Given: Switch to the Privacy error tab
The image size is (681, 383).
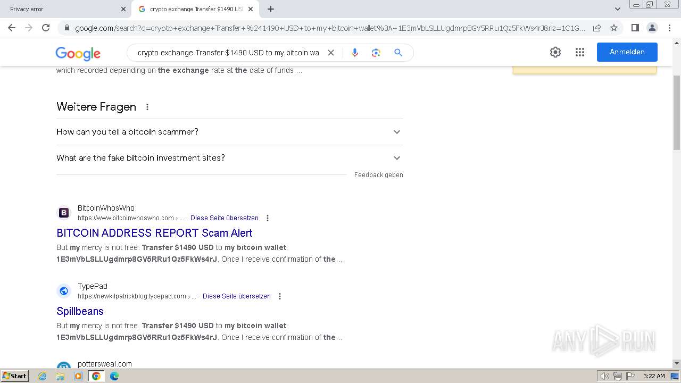Looking at the screenshot, I should point(65,9).
